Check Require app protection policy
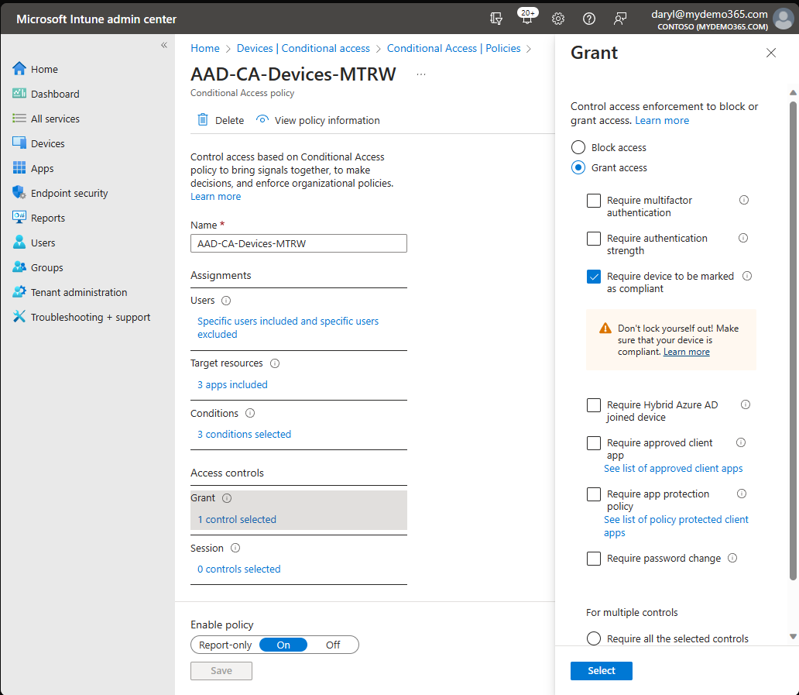 (x=594, y=494)
